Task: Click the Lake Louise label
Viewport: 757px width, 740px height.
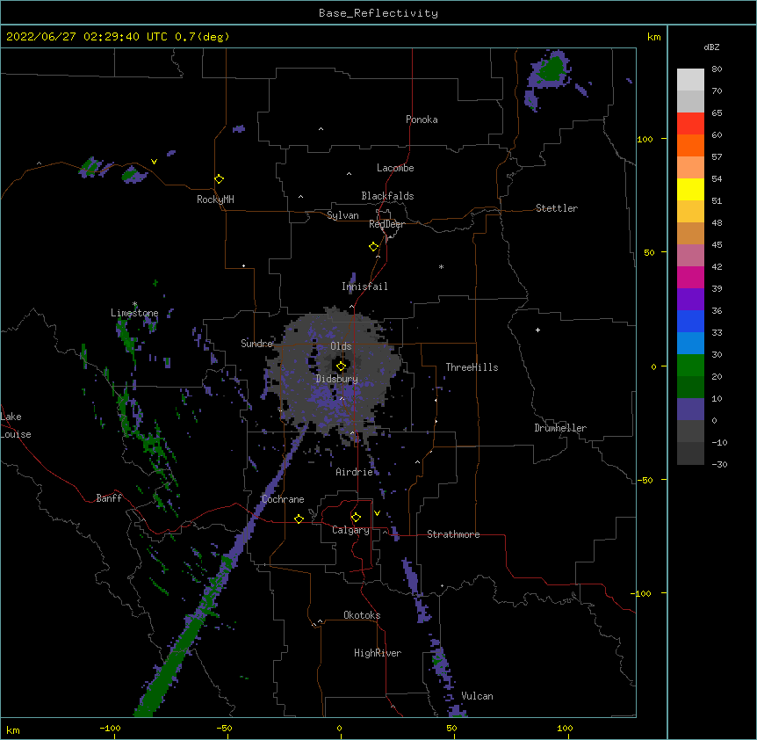Action: click(16, 425)
